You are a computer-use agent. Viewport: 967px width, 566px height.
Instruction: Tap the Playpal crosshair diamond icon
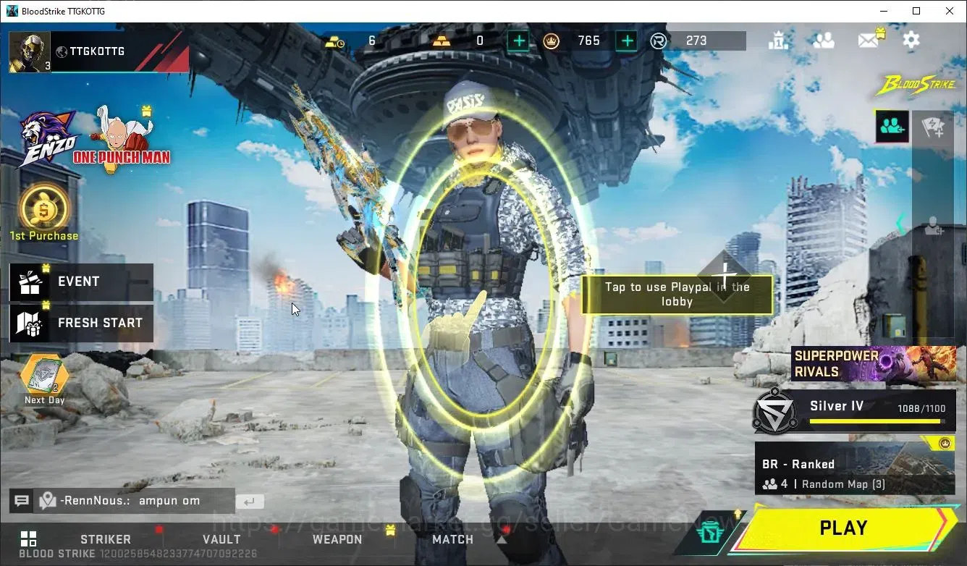coord(725,276)
